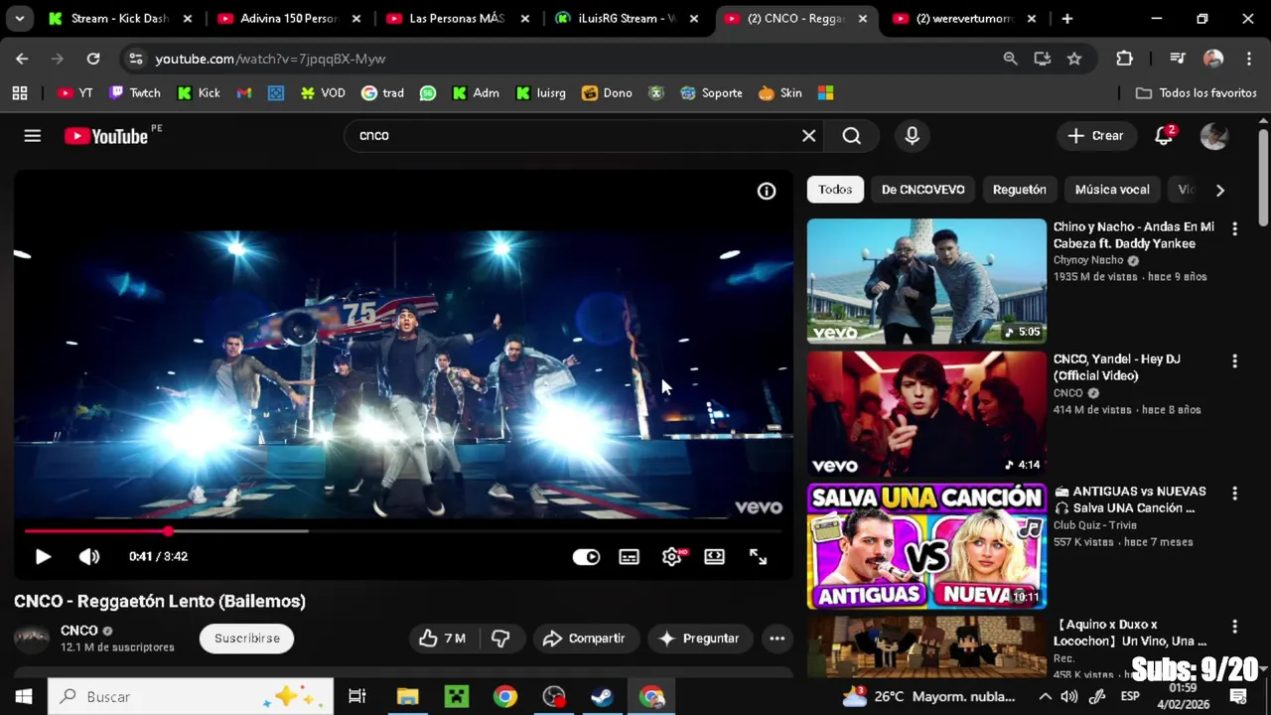Open more actions three-dot menu below video
Image resolution: width=1271 pixels, height=715 pixels.
[x=777, y=639]
